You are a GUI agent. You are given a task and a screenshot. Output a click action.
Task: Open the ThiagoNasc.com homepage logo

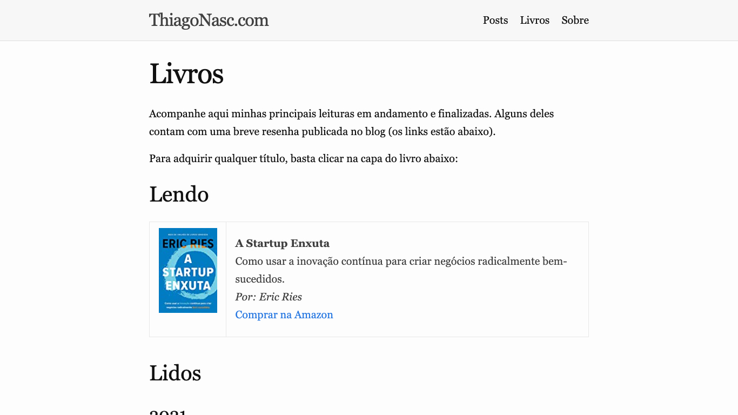tap(209, 21)
